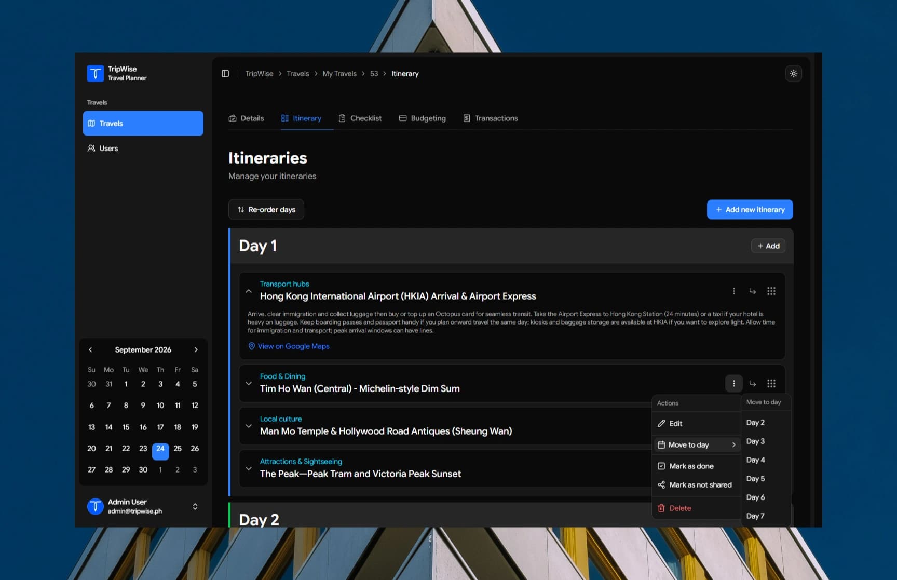Viewport: 897px width, 580px height.
Task: Open Admin User account switcher chevrons
Action: tap(195, 506)
